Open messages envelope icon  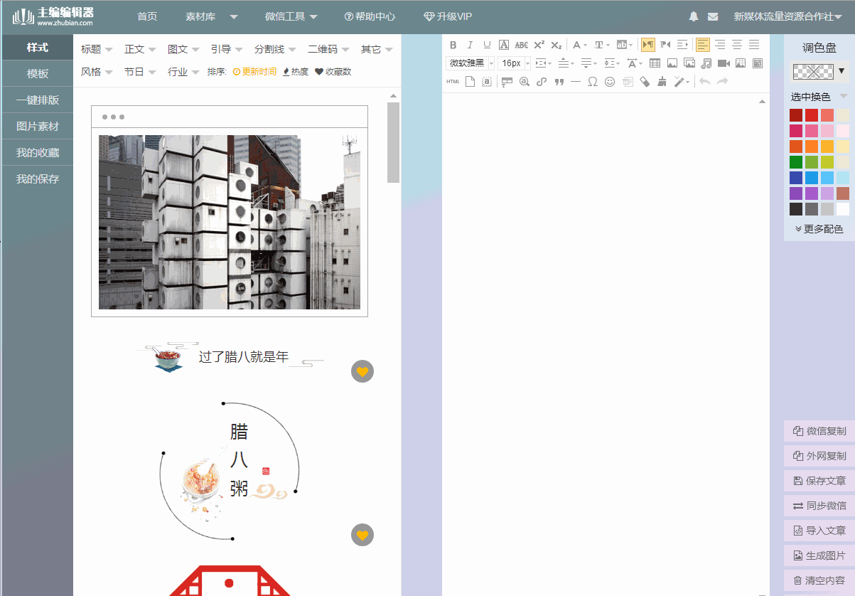[713, 16]
